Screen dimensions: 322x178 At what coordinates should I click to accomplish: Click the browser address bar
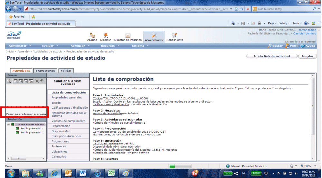pos(128,9)
